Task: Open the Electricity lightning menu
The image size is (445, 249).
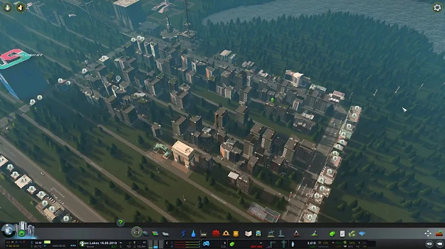Action: tap(184, 234)
